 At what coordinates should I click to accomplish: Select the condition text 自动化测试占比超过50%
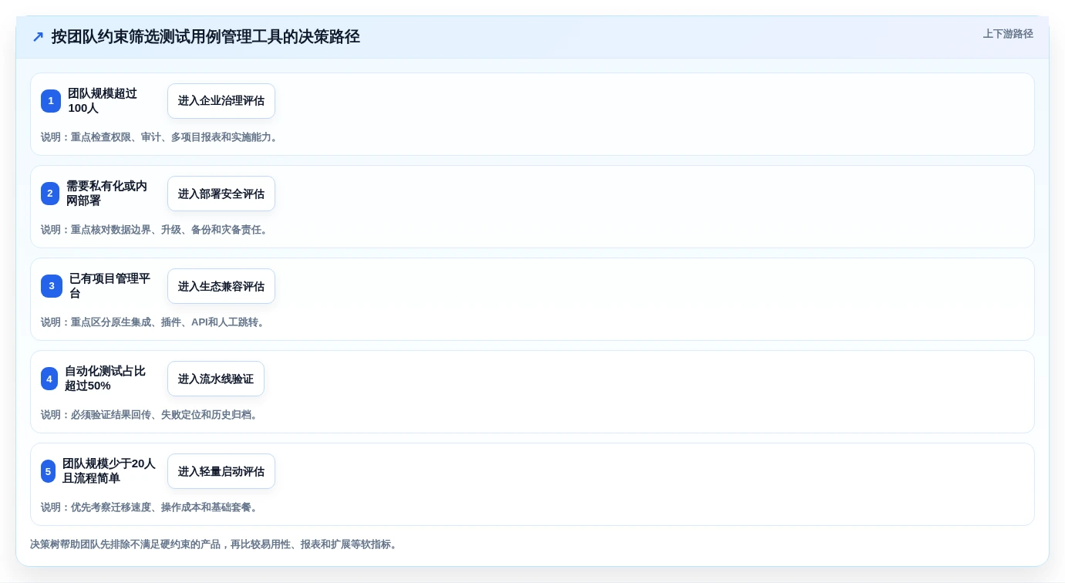point(105,379)
